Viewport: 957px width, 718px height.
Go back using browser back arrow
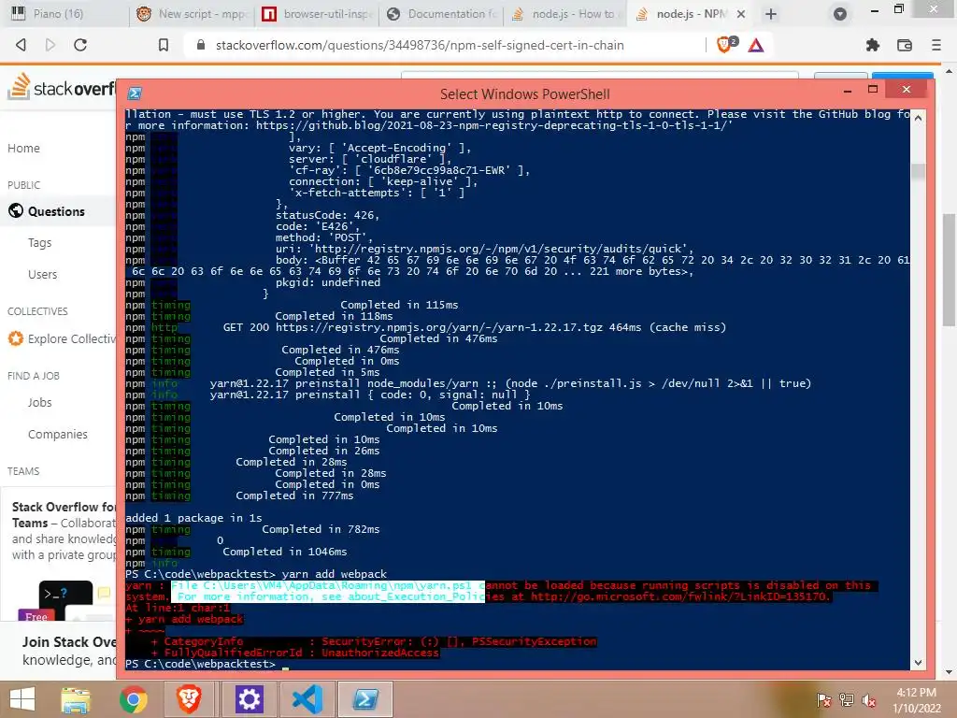point(21,45)
